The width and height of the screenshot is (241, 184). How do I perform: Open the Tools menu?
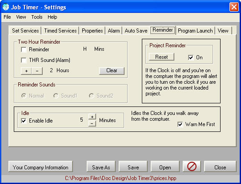tap(37, 17)
